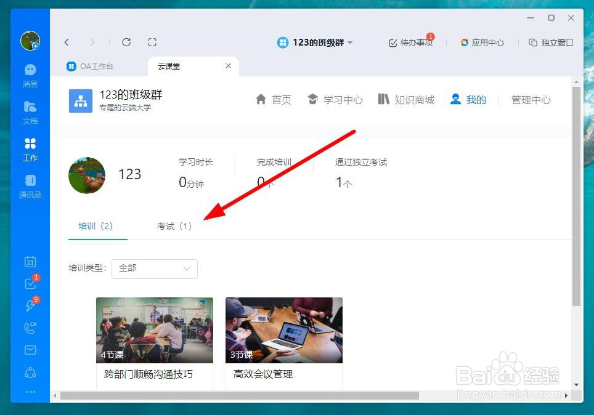
Task: Click the blue organization logo icon
Action: (81, 101)
